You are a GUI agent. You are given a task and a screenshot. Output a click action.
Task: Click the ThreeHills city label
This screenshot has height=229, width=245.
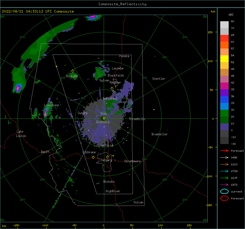(137, 119)
